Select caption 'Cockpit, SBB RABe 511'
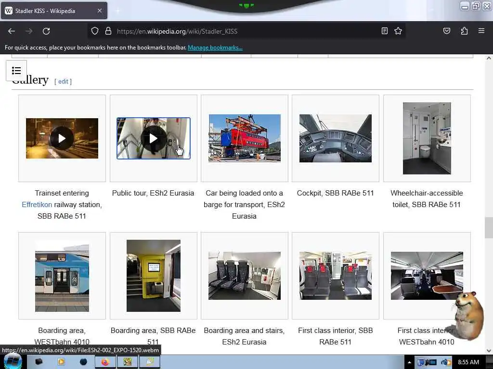 click(336, 193)
